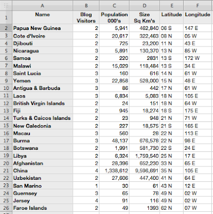Select the 'Uzbekistan' cell
The image size is (213, 214).
pos(42,178)
